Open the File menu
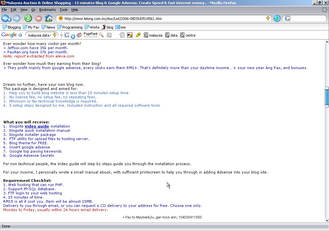329x231 pixels. [4, 10]
